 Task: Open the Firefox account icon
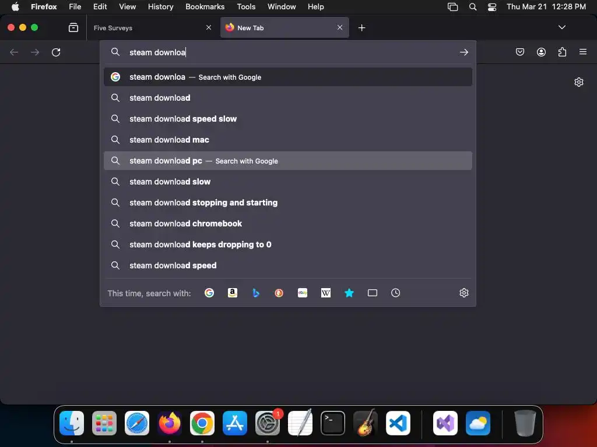(541, 52)
